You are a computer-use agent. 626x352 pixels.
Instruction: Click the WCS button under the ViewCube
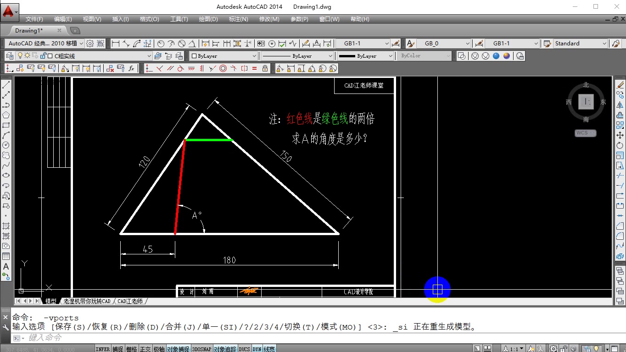click(x=584, y=132)
